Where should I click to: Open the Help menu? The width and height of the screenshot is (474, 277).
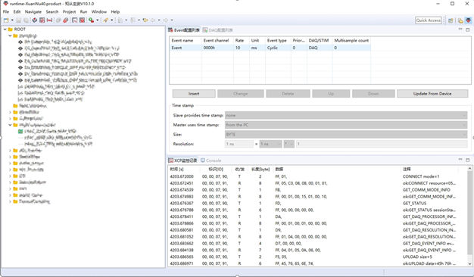(115, 11)
